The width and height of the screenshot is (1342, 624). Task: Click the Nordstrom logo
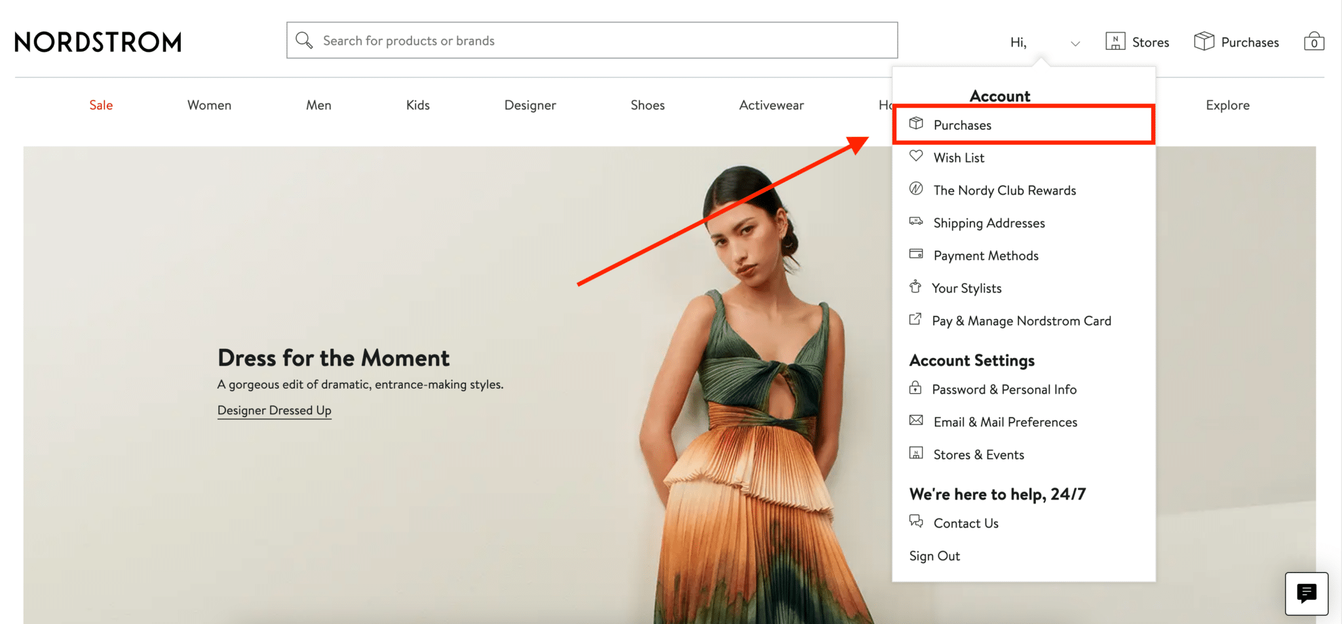pos(98,42)
